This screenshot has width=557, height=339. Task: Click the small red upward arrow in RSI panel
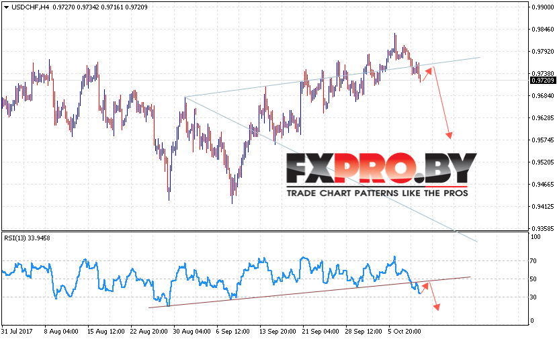[x=425, y=286]
